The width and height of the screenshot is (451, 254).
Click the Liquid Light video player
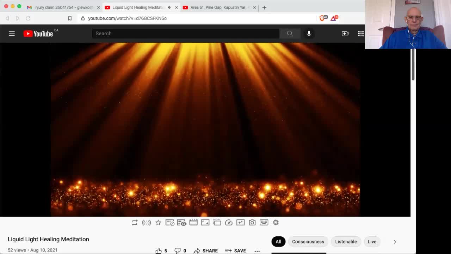click(x=205, y=129)
